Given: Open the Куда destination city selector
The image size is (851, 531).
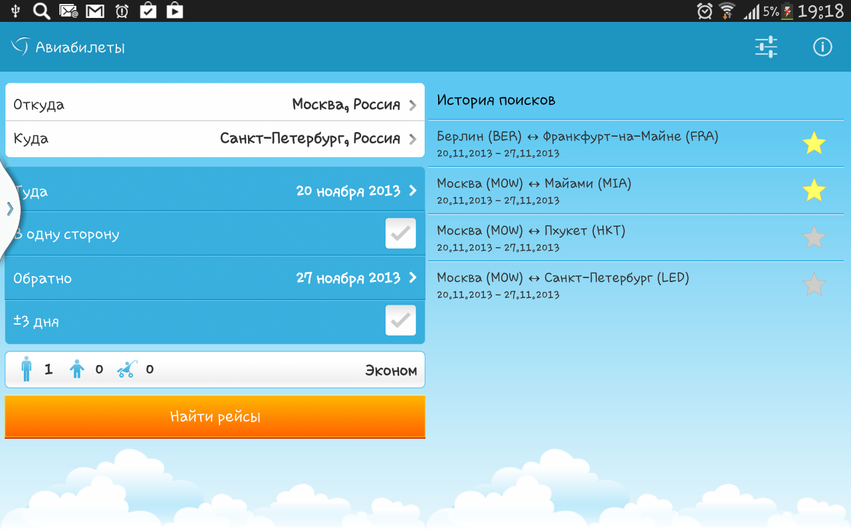Looking at the screenshot, I should pos(215,139).
